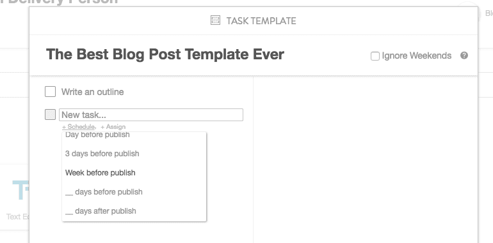
Task: Pick Week before publish from list
Action: (101, 173)
